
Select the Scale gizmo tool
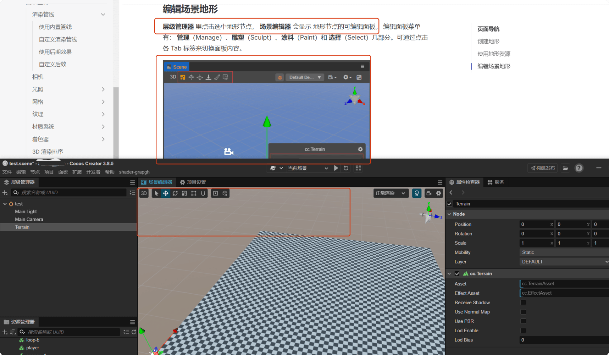[x=184, y=193]
